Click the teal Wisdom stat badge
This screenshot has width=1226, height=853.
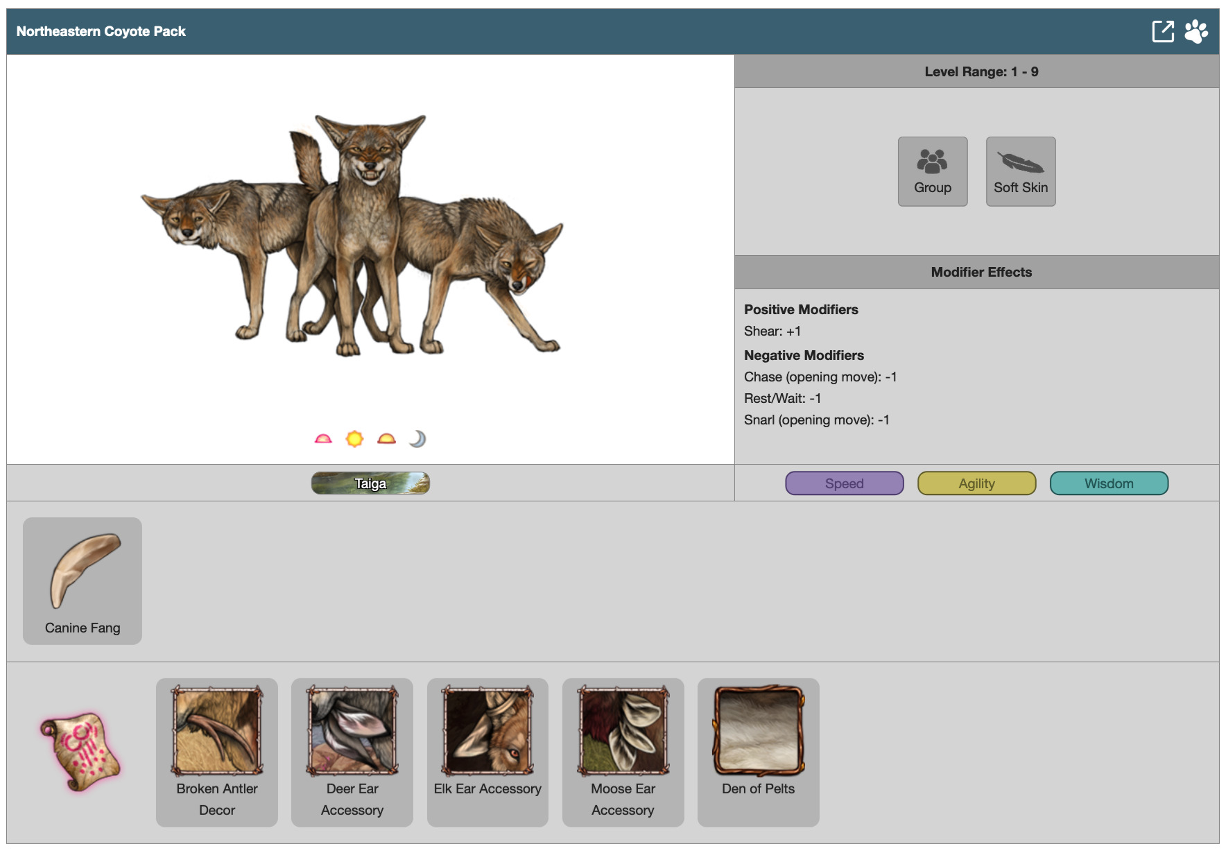coord(1109,483)
